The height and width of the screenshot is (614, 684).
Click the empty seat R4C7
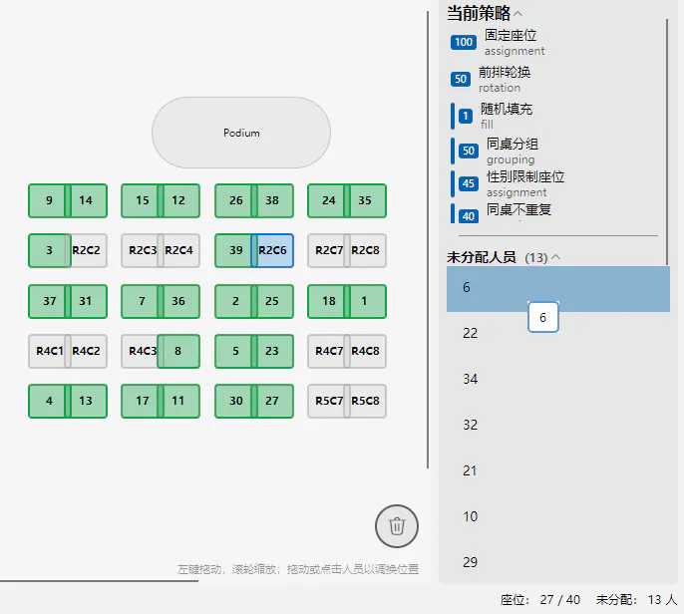coord(329,351)
